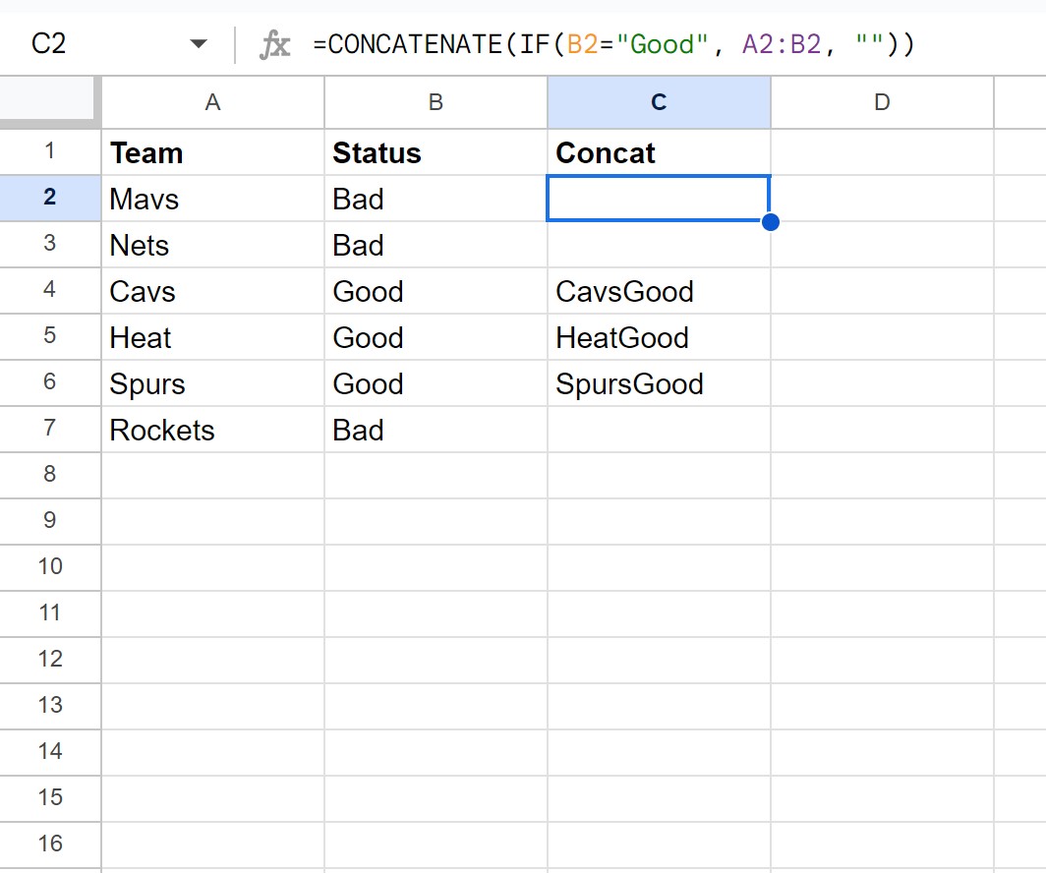Image resolution: width=1046 pixels, height=873 pixels.
Task: Select row 8 header
Action: [x=50, y=475]
